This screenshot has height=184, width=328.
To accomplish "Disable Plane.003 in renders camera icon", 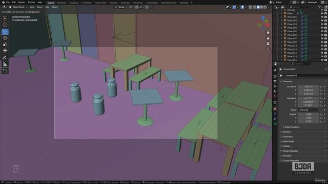I will (326, 24).
